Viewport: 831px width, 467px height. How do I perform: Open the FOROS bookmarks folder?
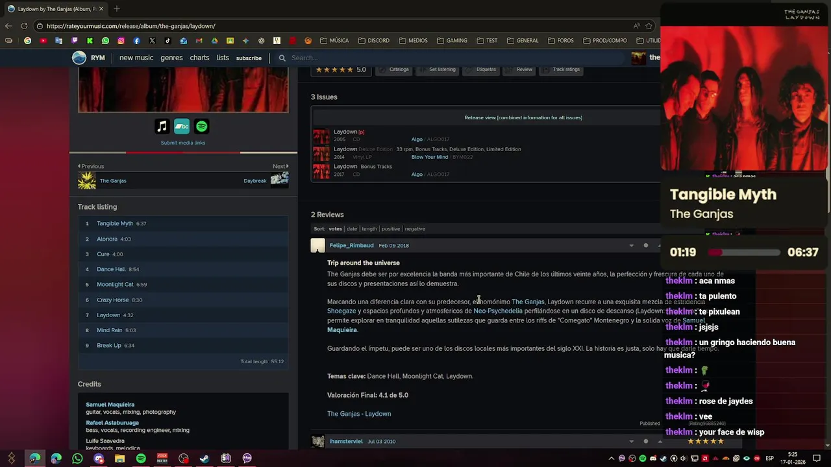click(560, 40)
